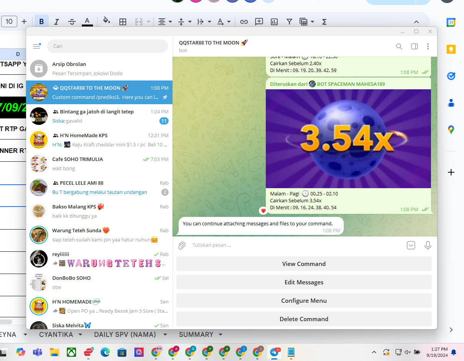Click the Delete Command button
Image resolution: width=464 pixels, height=361 pixels.
(x=304, y=319)
